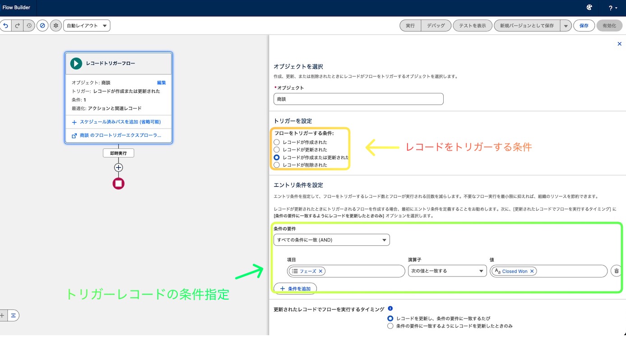This screenshot has height=337, width=626.
Task: Click the 値 field containing Closed Won
Action: point(549,271)
